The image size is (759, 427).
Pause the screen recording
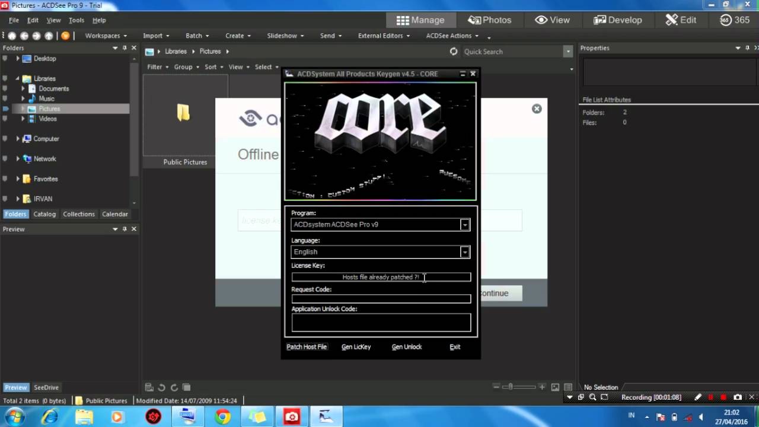(x=711, y=397)
